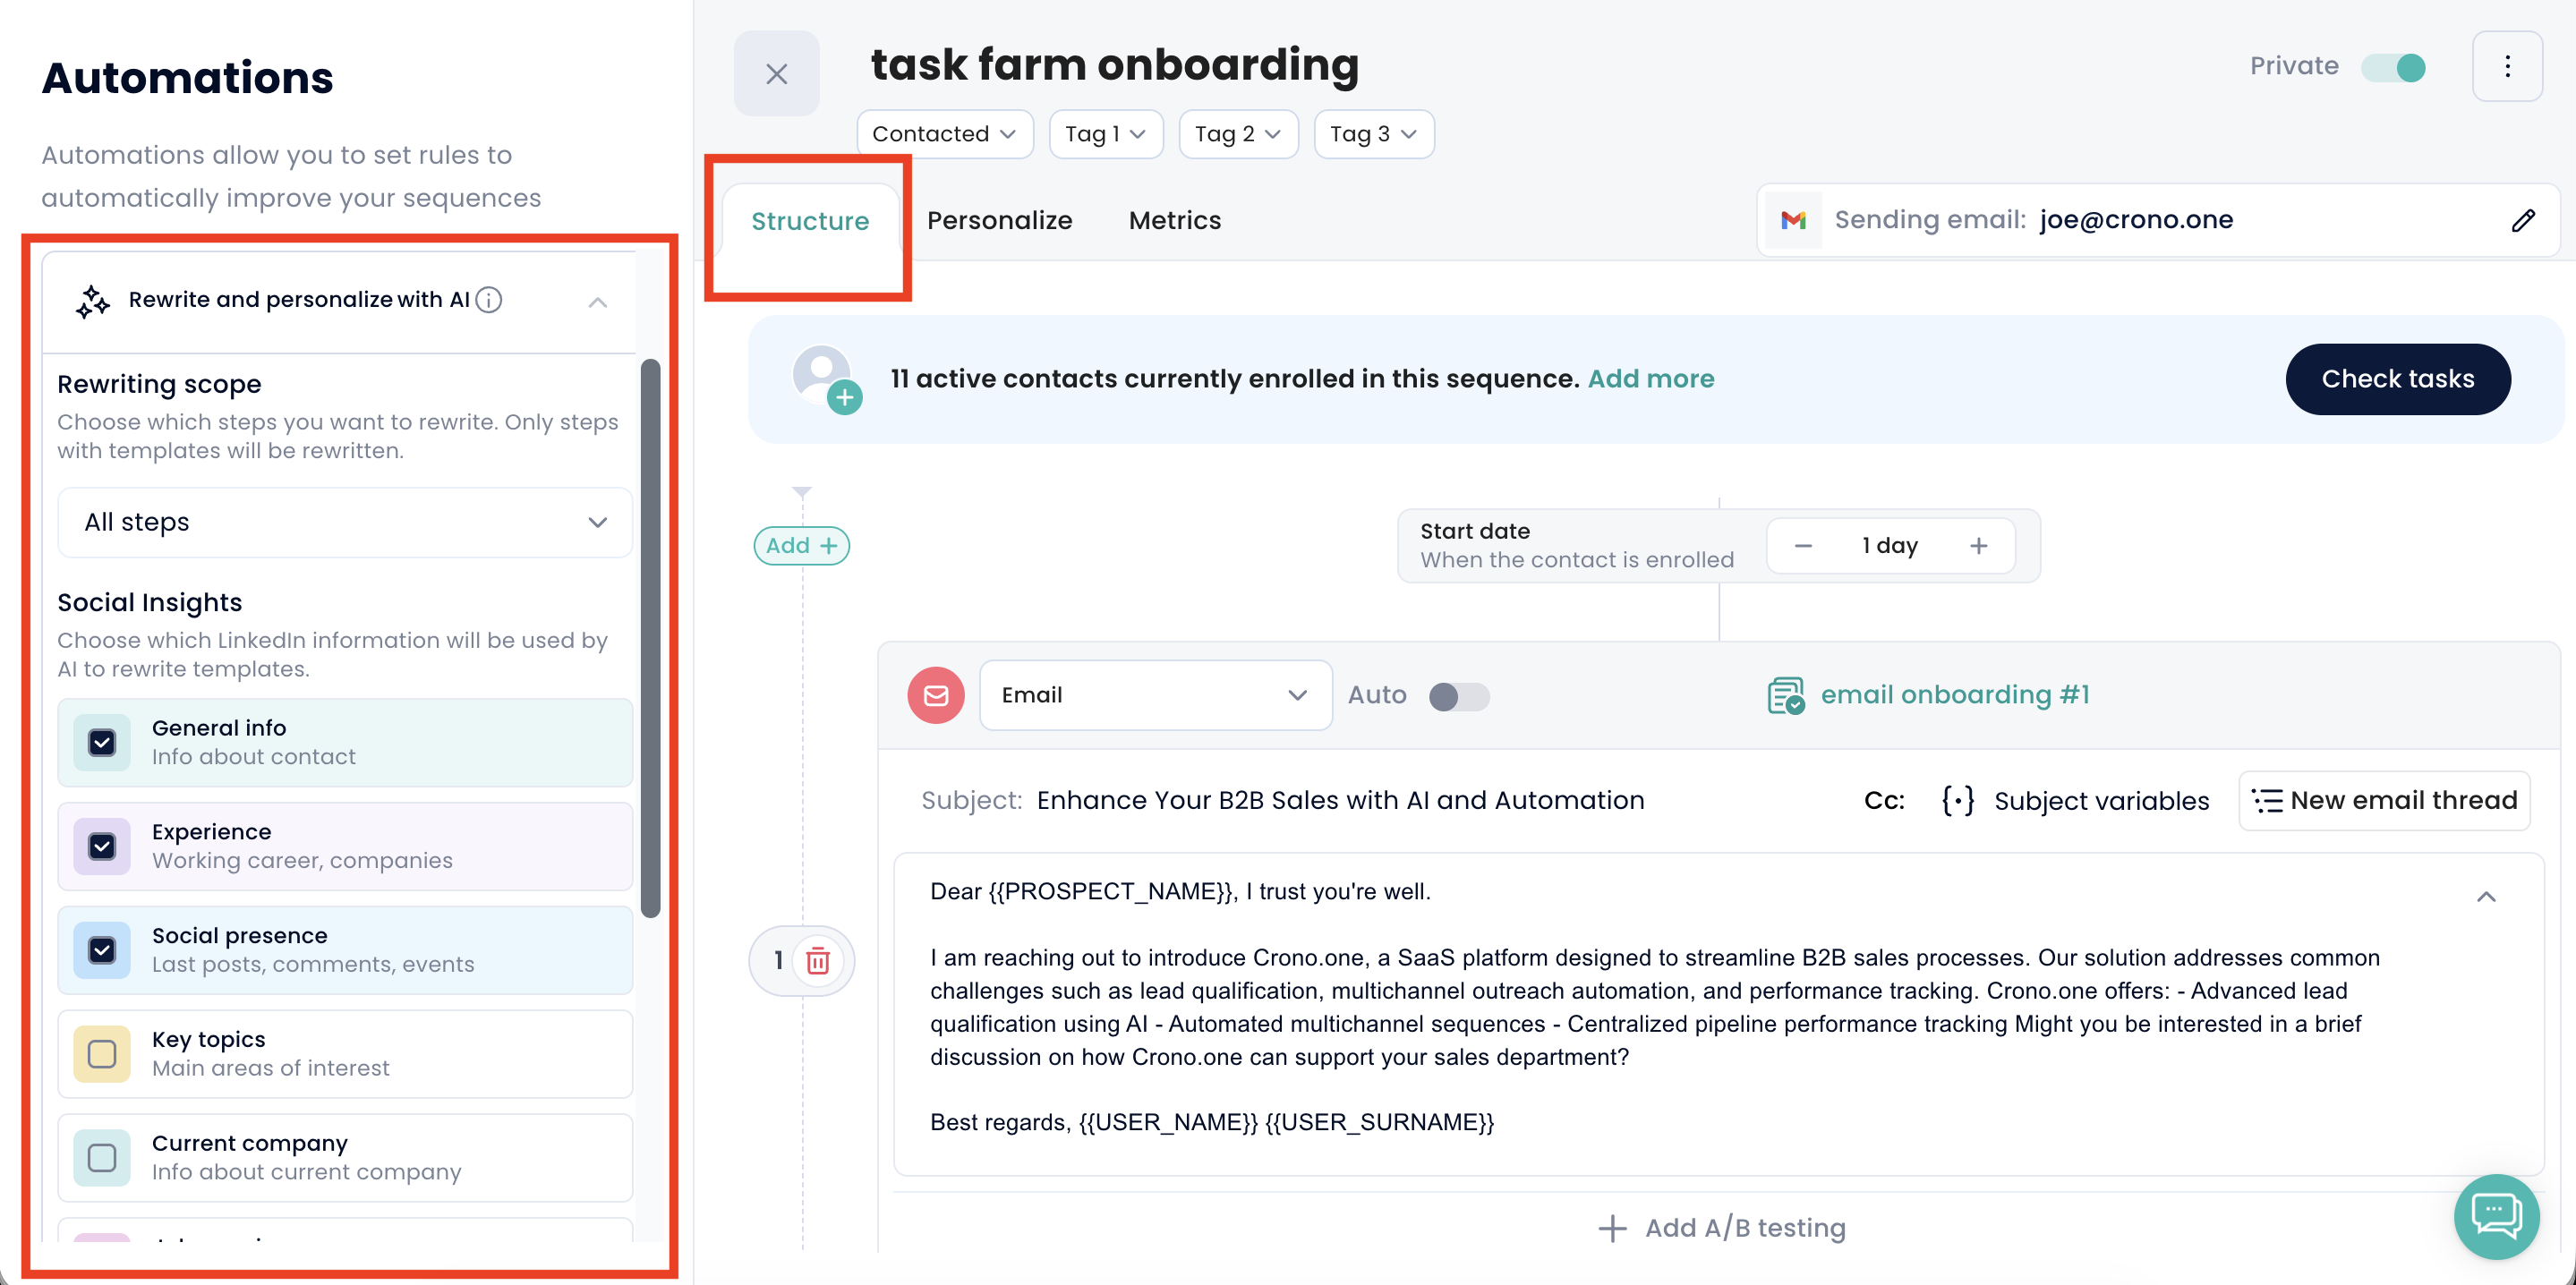2576x1285 pixels.
Task: Open the chat support bubble icon
Action: 2495,1215
